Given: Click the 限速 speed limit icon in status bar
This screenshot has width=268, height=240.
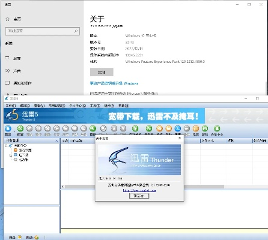Looking at the screenshot, I should pos(37,237).
